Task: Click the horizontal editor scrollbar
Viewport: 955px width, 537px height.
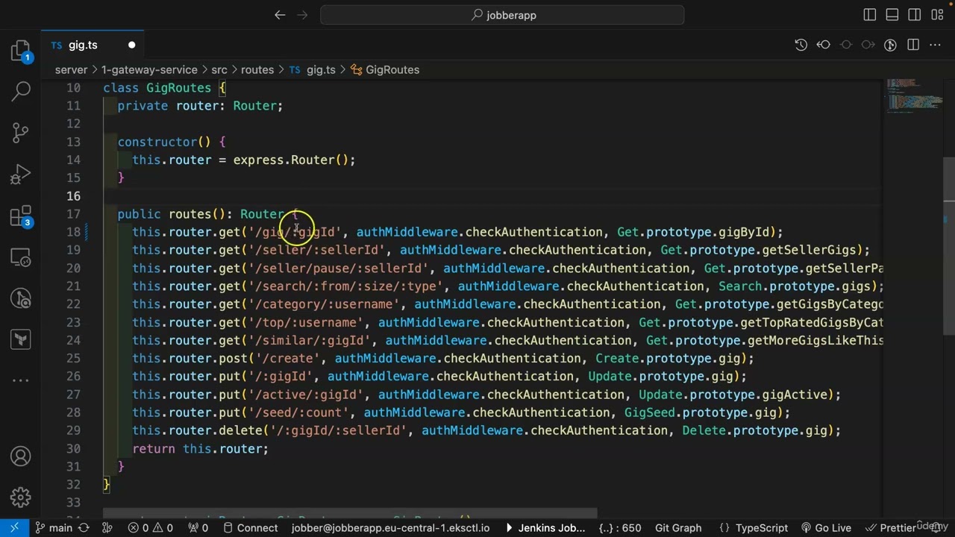Action: (350, 513)
